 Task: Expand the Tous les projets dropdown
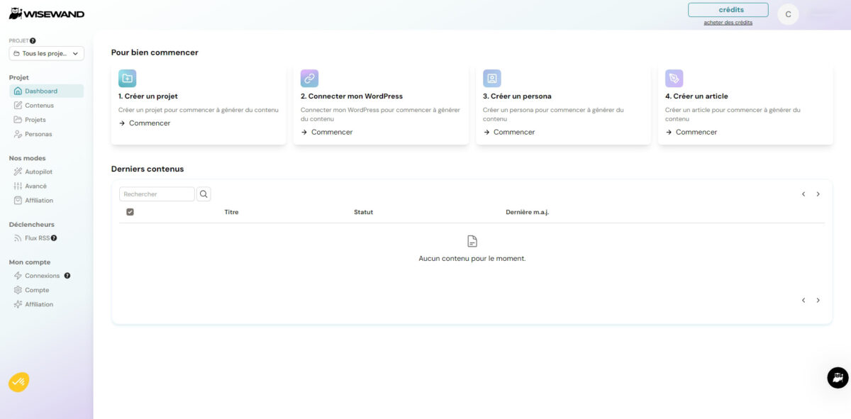point(46,54)
